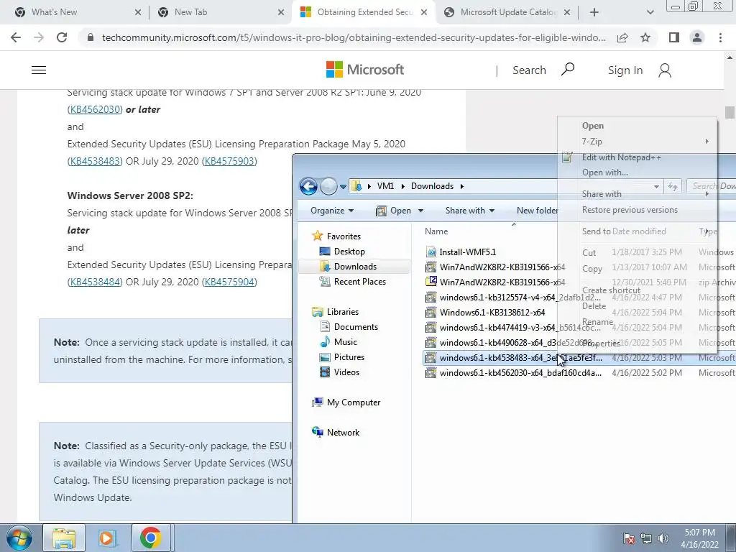Select windows6.1-kb3125574-v4-x64 file
The width and height of the screenshot is (736, 552).
[x=520, y=297]
